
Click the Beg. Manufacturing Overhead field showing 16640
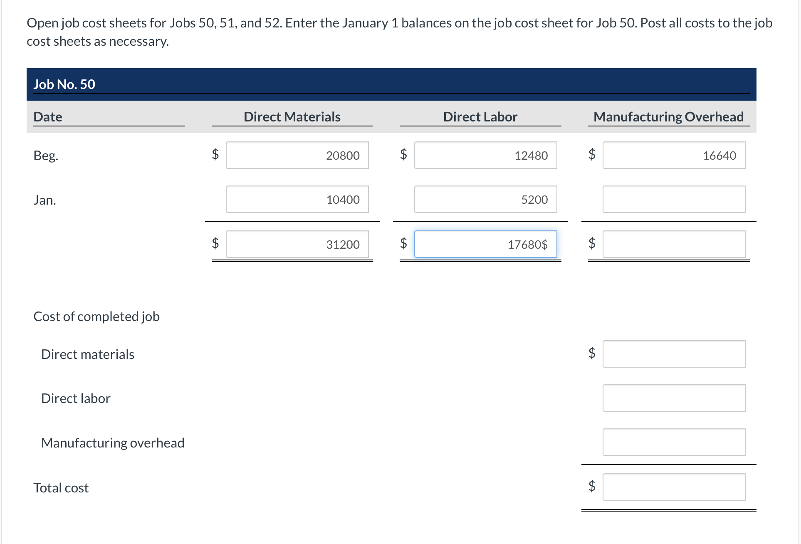(x=674, y=156)
